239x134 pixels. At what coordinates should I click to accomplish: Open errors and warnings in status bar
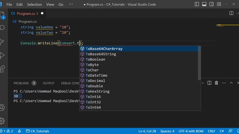tap(6, 131)
